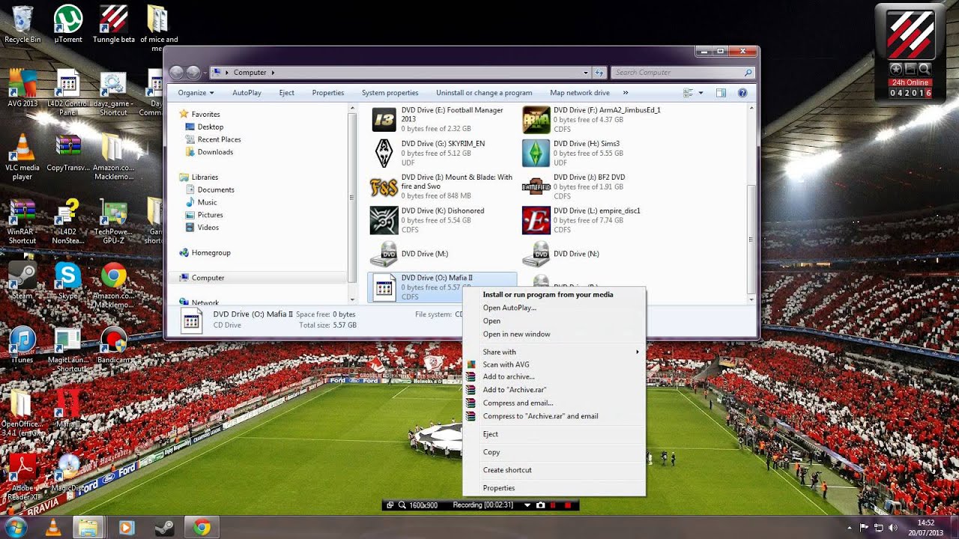Viewport: 959px width, 539px height.
Task: Select the ArmA2_JimbusEd_1 drive icon
Action: [x=536, y=120]
